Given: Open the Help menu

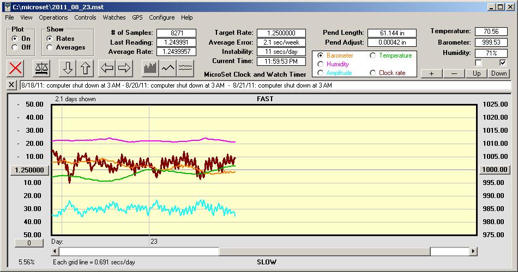Looking at the screenshot, I should [x=186, y=17].
